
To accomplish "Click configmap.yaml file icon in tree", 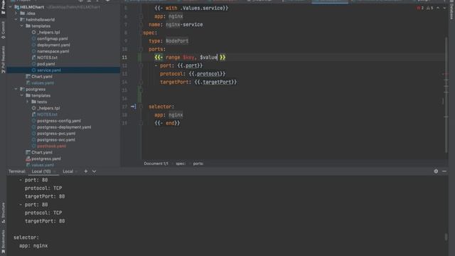I will pos(33,38).
